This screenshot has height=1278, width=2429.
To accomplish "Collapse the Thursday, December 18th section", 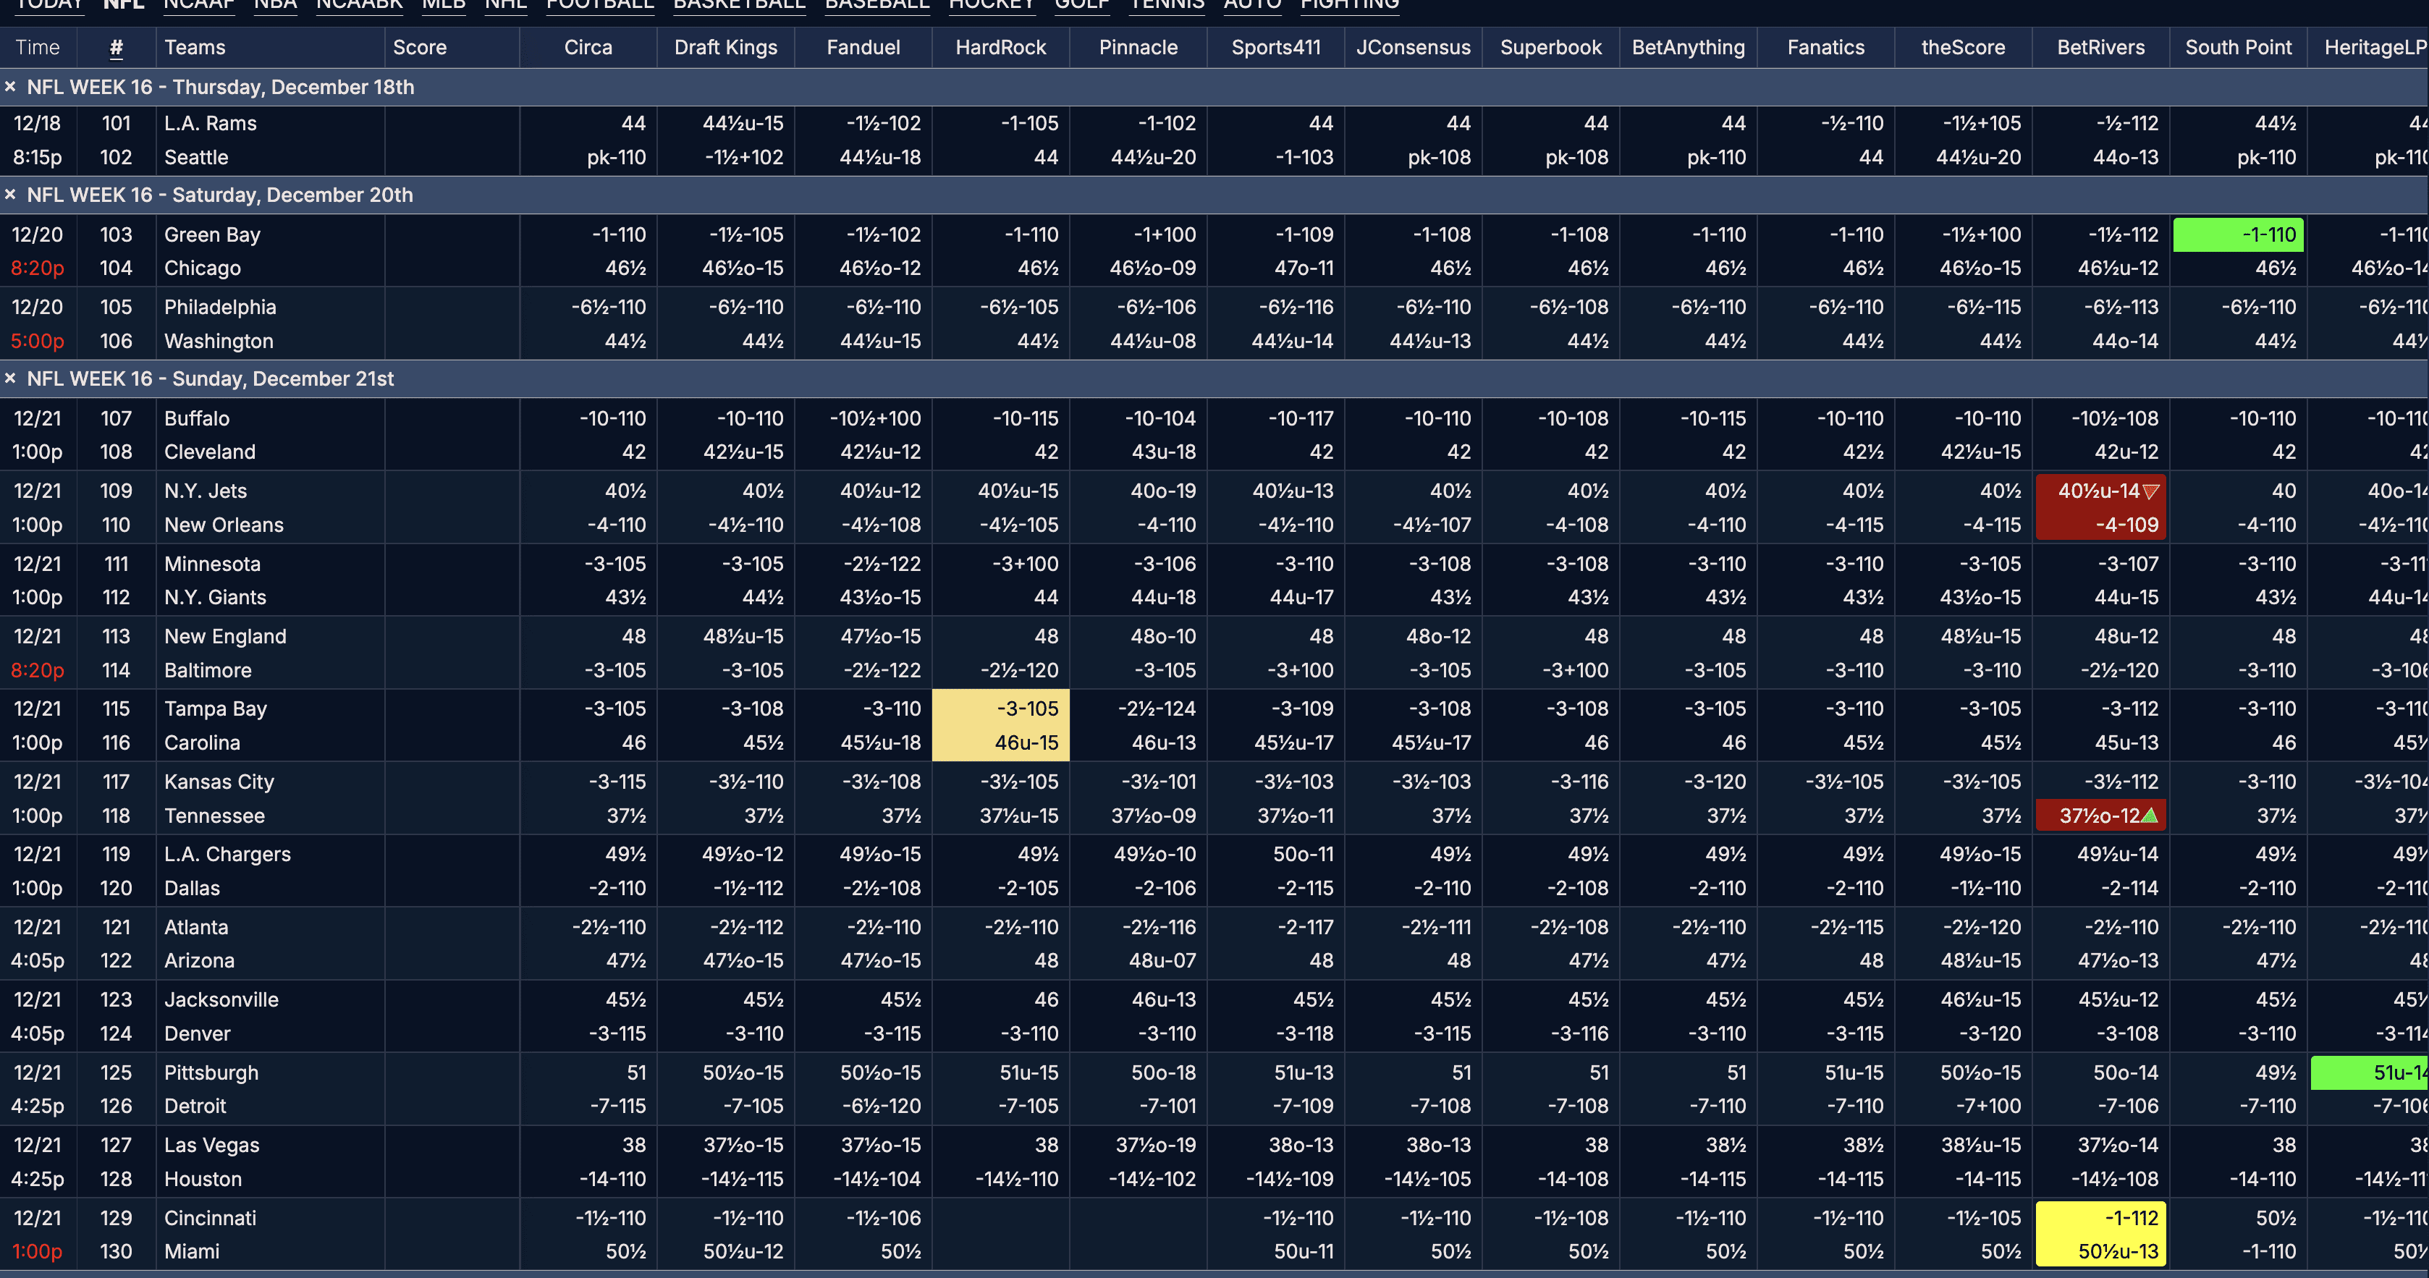I will pos(10,87).
